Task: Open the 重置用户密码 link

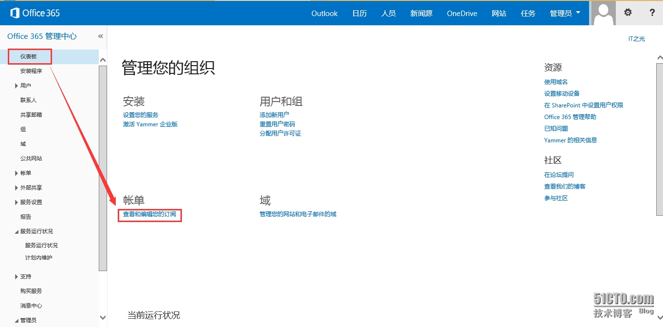Action: point(277,124)
